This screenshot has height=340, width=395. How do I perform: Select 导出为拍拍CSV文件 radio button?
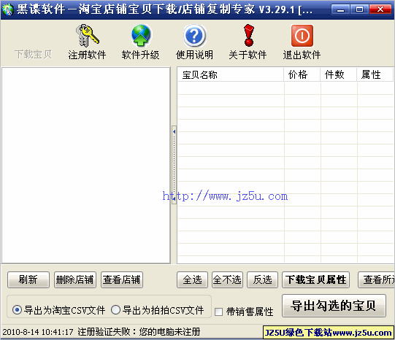(115, 310)
